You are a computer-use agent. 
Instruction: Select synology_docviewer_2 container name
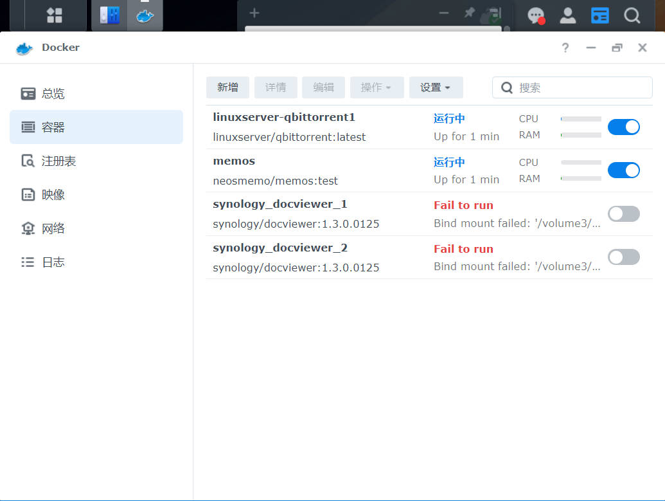[x=280, y=248]
